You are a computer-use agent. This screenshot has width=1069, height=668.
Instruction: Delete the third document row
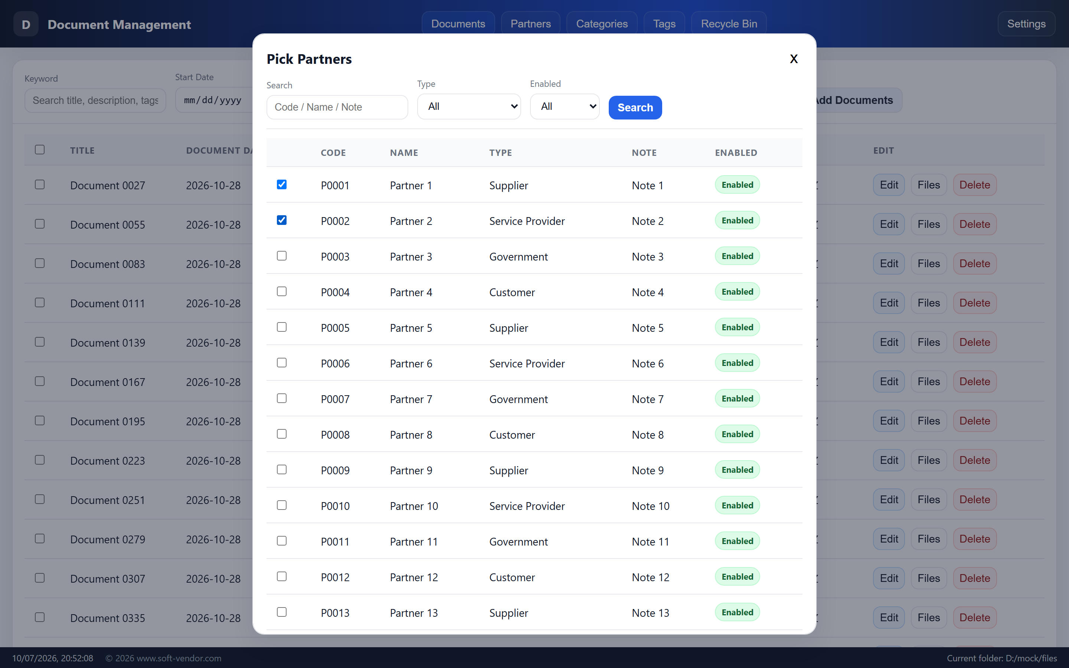click(x=974, y=263)
